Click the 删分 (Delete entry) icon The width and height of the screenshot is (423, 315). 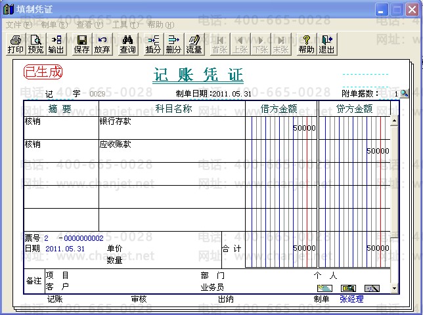173,44
